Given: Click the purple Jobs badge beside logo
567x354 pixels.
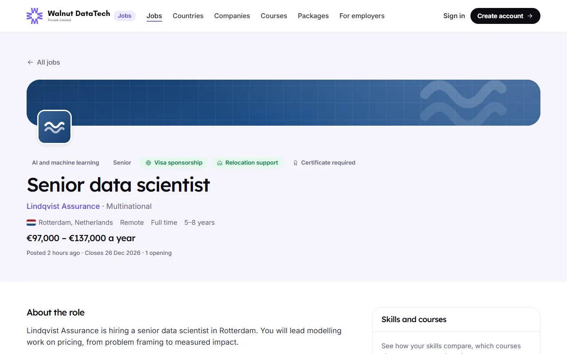Looking at the screenshot, I should 124,16.
